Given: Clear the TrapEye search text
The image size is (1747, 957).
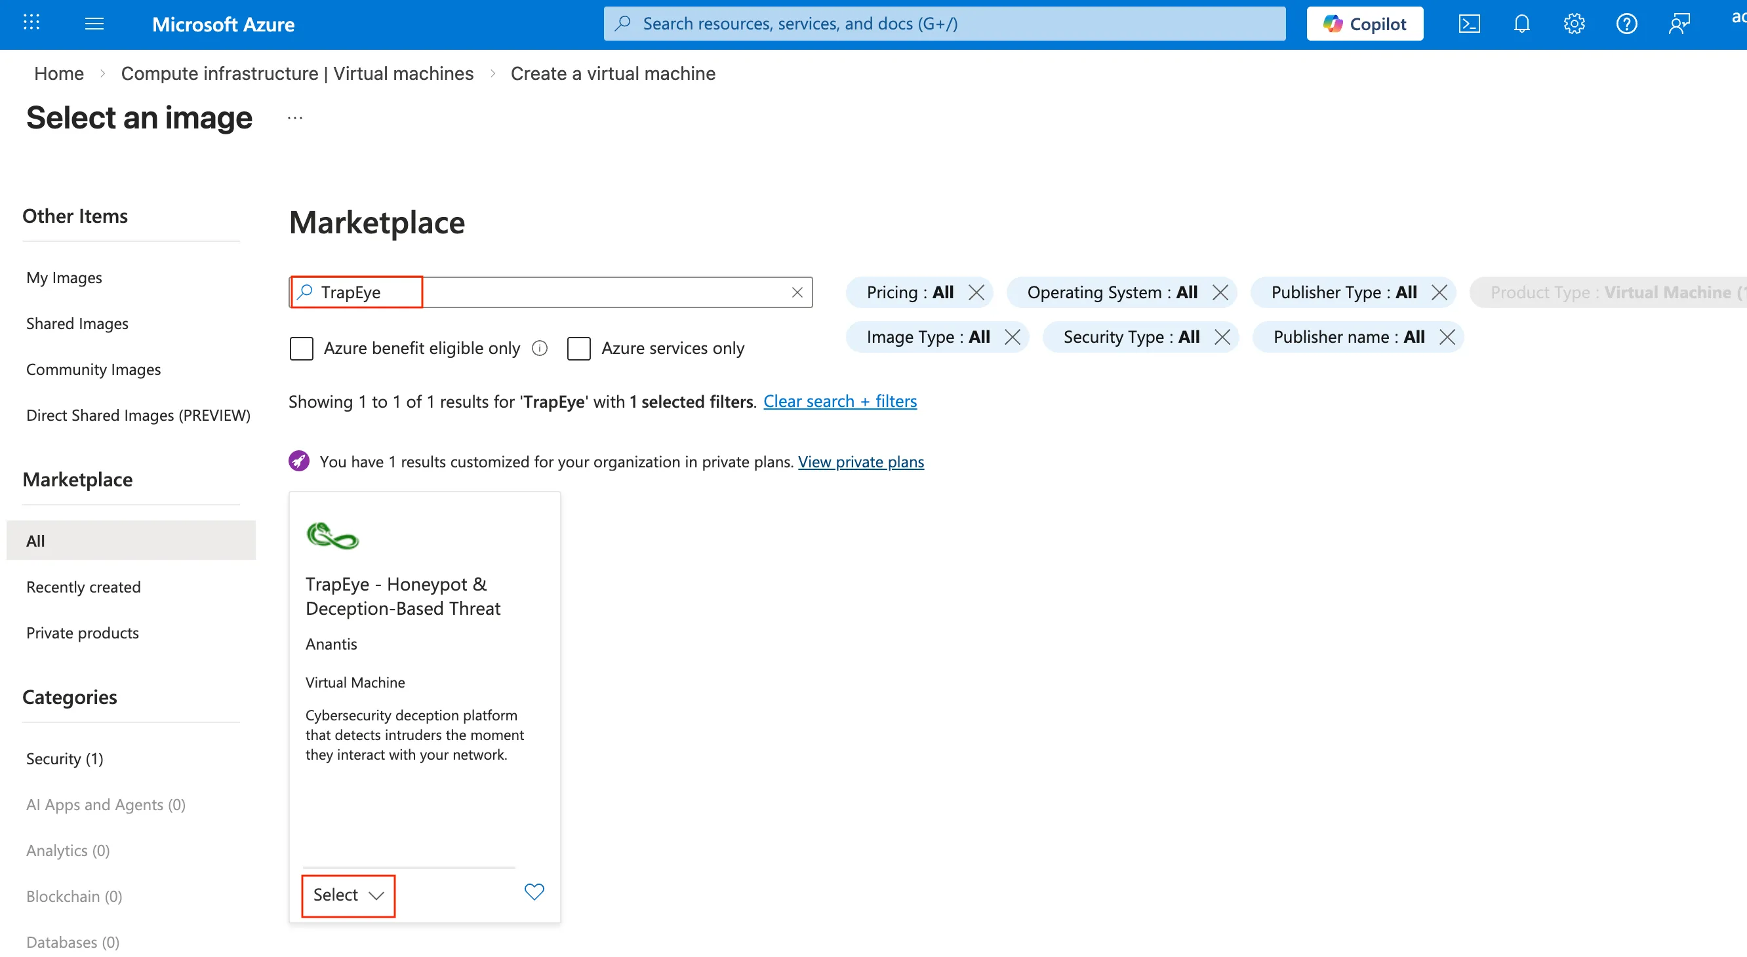Looking at the screenshot, I should click(x=797, y=292).
